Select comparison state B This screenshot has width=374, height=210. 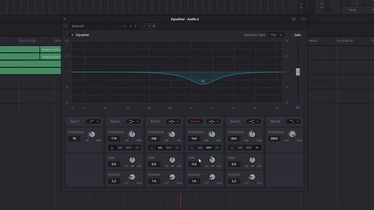point(154,26)
